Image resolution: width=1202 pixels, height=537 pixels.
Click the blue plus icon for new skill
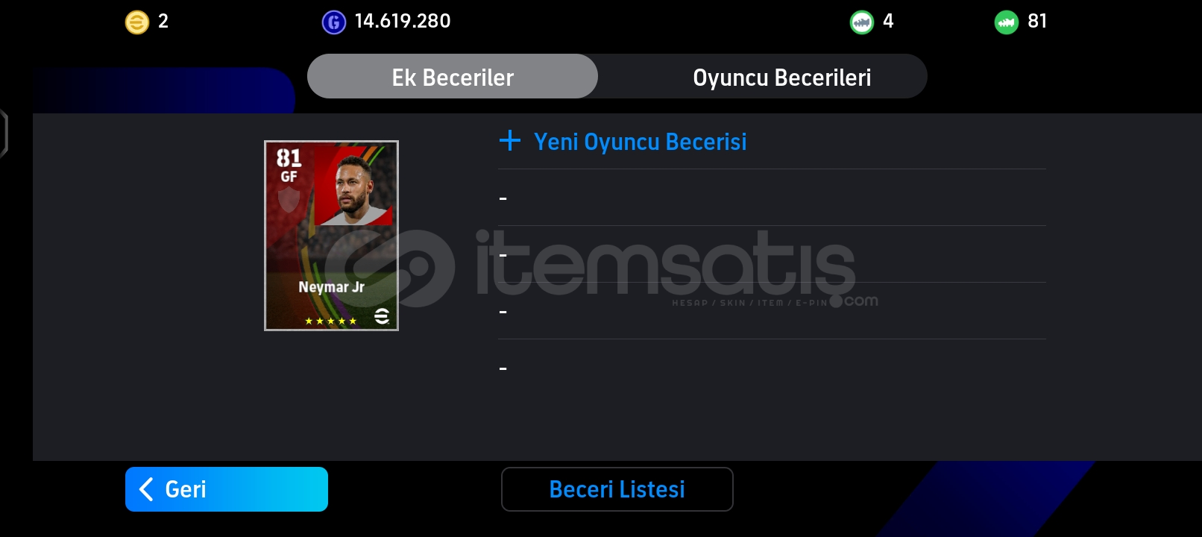(x=510, y=140)
